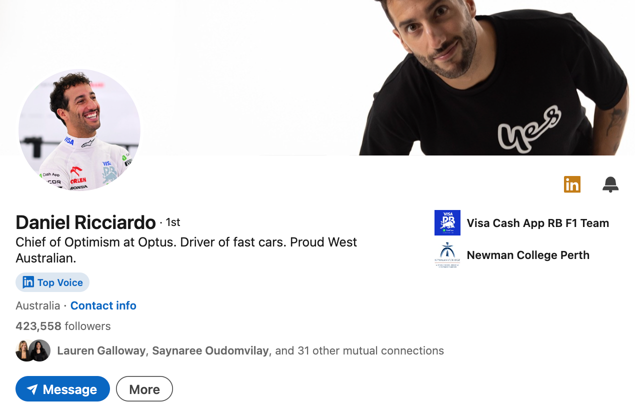Open Lauren Galloway's small avatar photo
This screenshot has width=635, height=419.
pos(24,350)
